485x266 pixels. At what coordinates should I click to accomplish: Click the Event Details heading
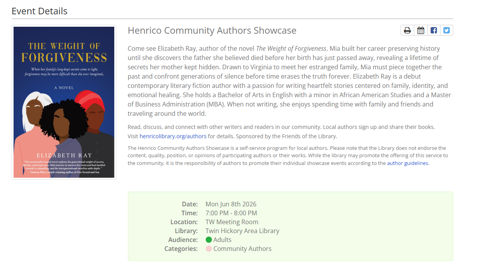40,11
